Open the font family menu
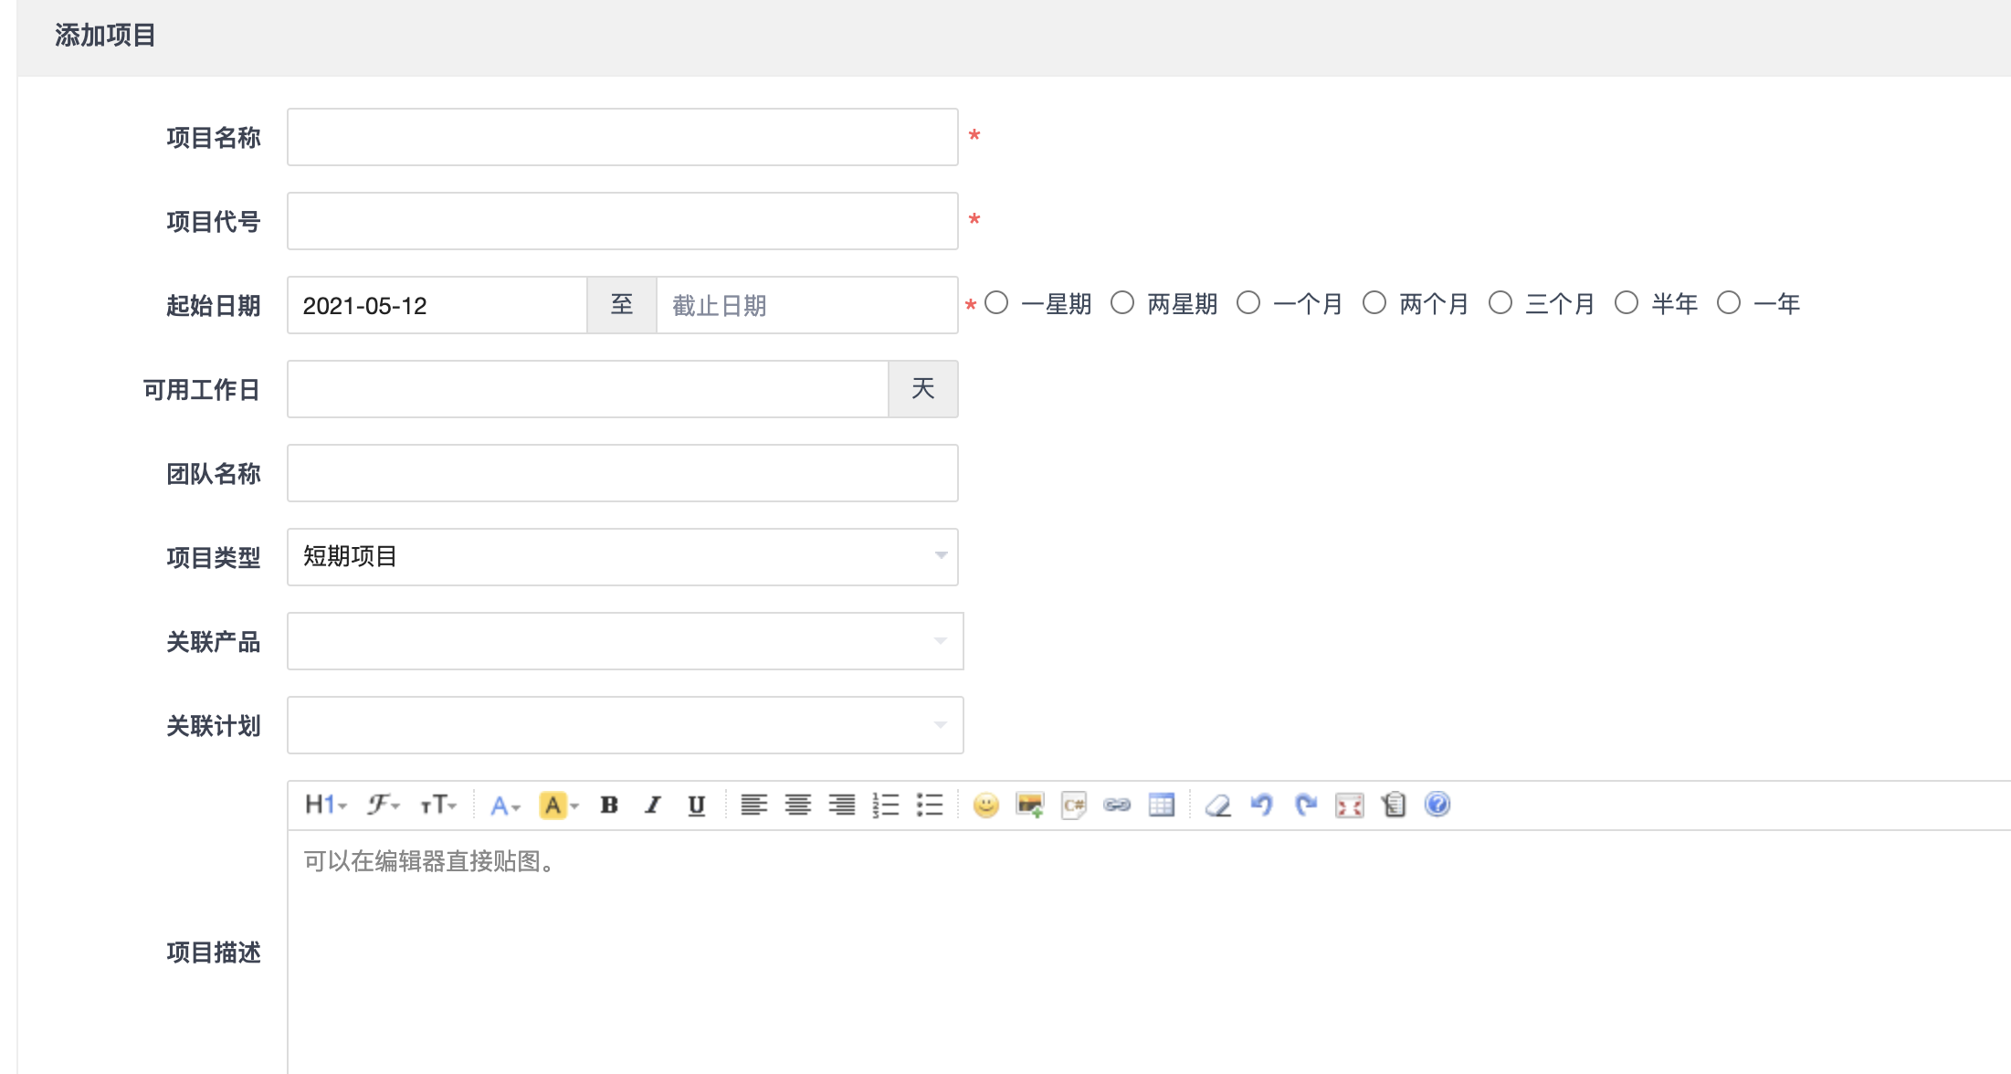 point(383,805)
